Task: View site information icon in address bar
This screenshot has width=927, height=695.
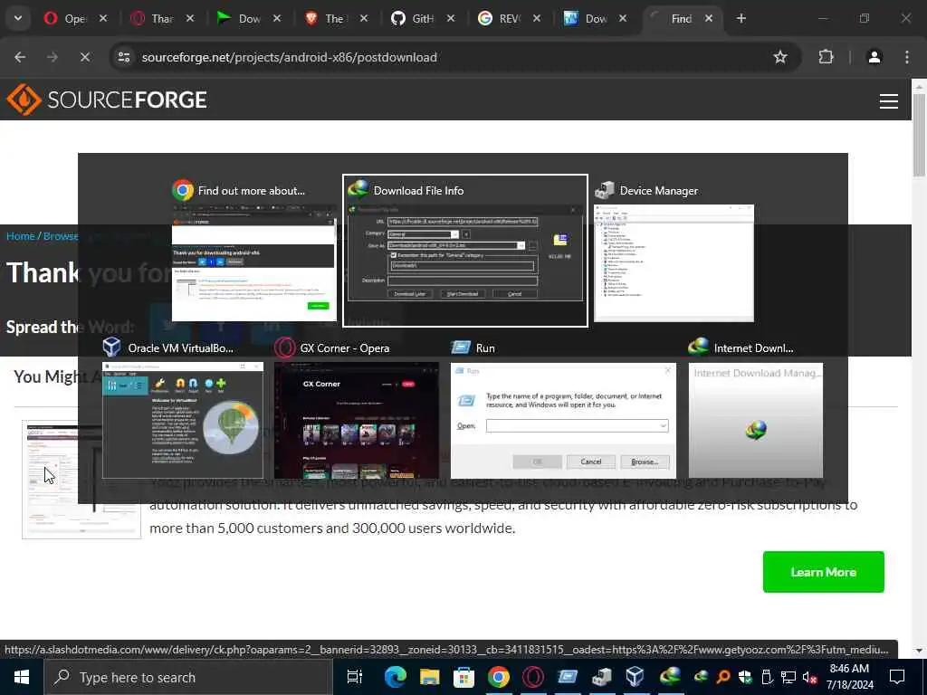Action: coord(123,57)
